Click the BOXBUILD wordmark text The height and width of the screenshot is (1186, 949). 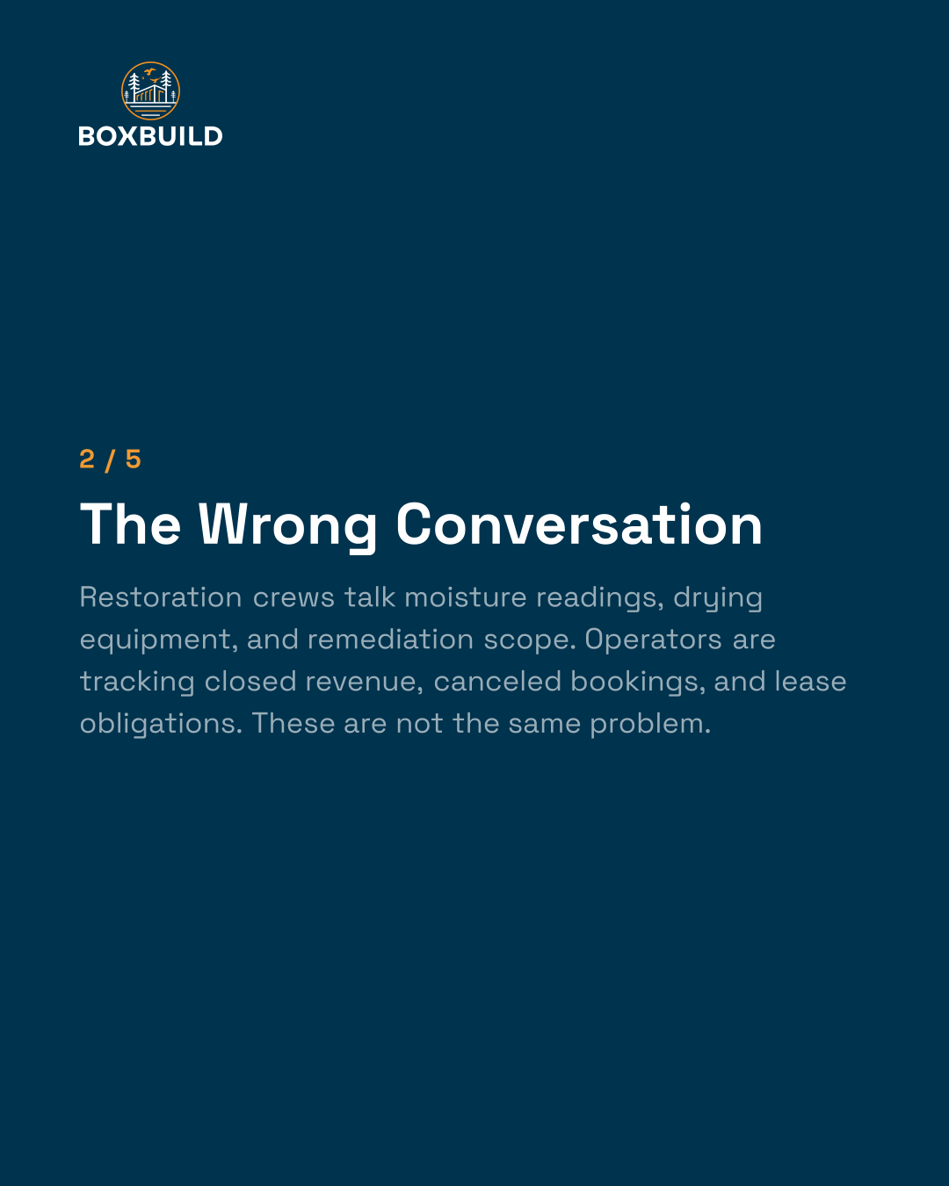pos(150,136)
